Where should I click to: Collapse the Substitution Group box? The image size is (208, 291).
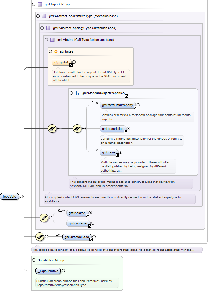[34, 260]
